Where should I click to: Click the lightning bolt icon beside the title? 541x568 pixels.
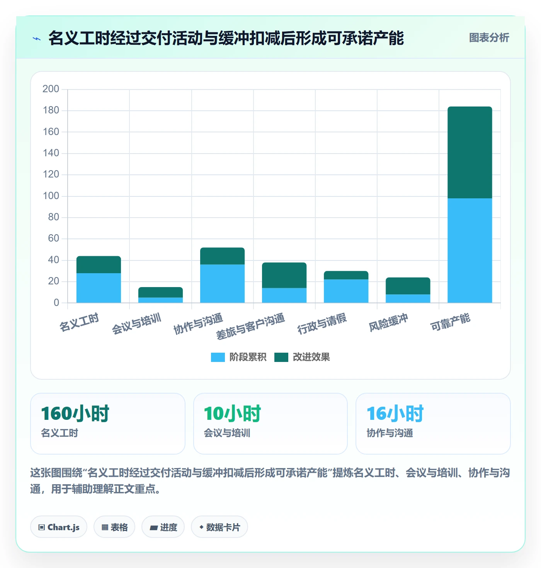click(x=37, y=39)
